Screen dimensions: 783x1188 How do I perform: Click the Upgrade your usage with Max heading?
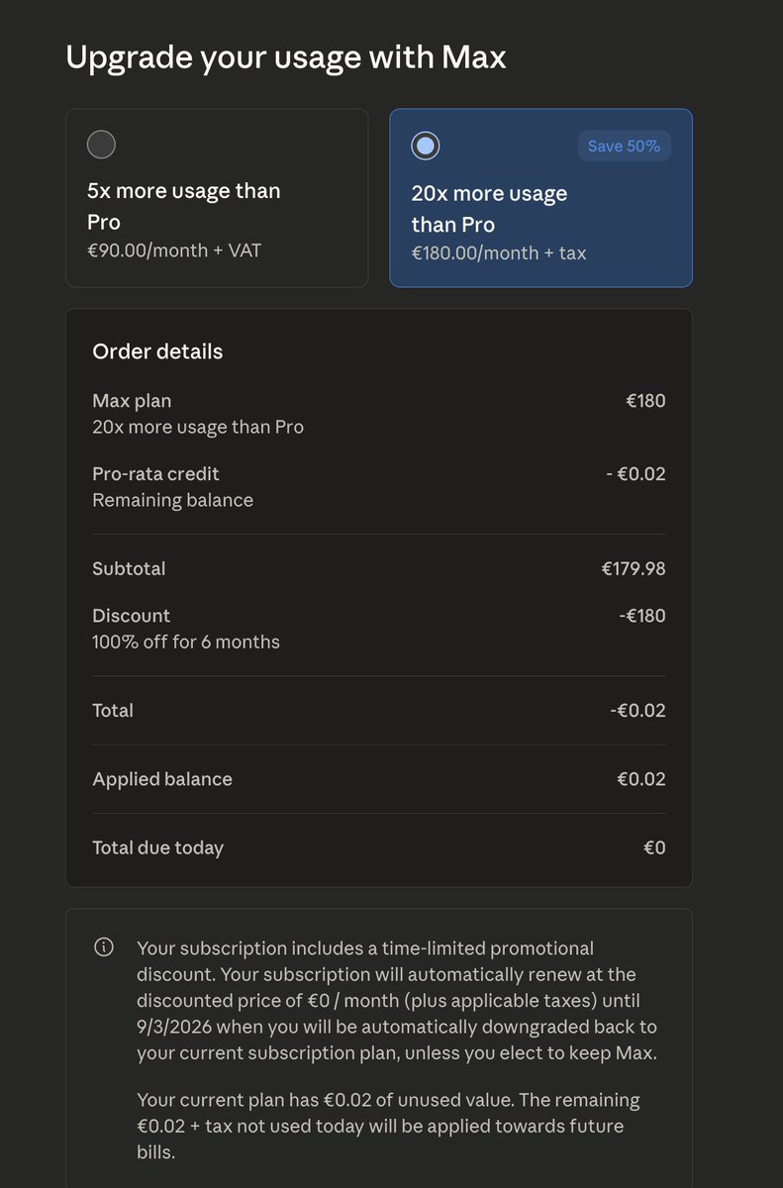pos(285,57)
